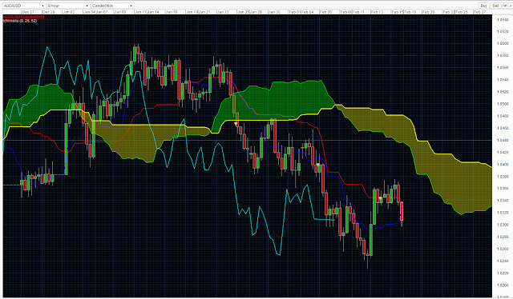
Task: Click the 1.0600 price axis label
Action: coord(503,43)
